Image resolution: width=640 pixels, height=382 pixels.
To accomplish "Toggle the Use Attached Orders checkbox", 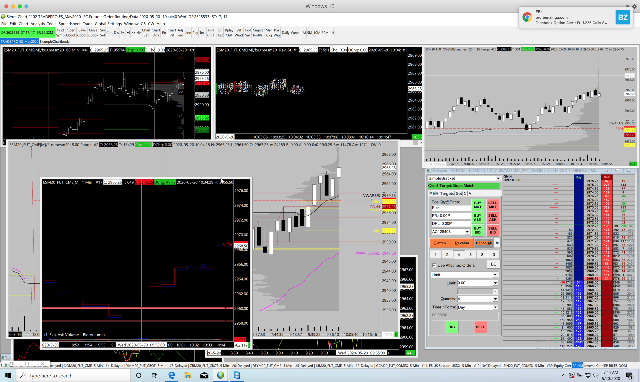I will 434,265.
